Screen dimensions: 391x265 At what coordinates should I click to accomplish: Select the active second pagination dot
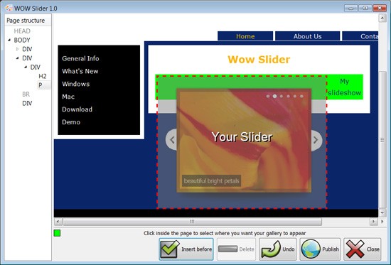(x=275, y=96)
